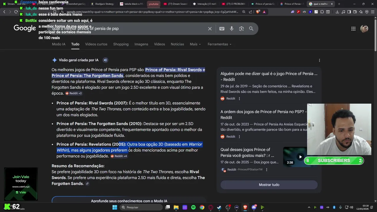Image resolution: width=377 pixels, height=212 pixels.
Task: Open 'Qual desses jogos Prince of Persia' result
Action: pos(247,153)
